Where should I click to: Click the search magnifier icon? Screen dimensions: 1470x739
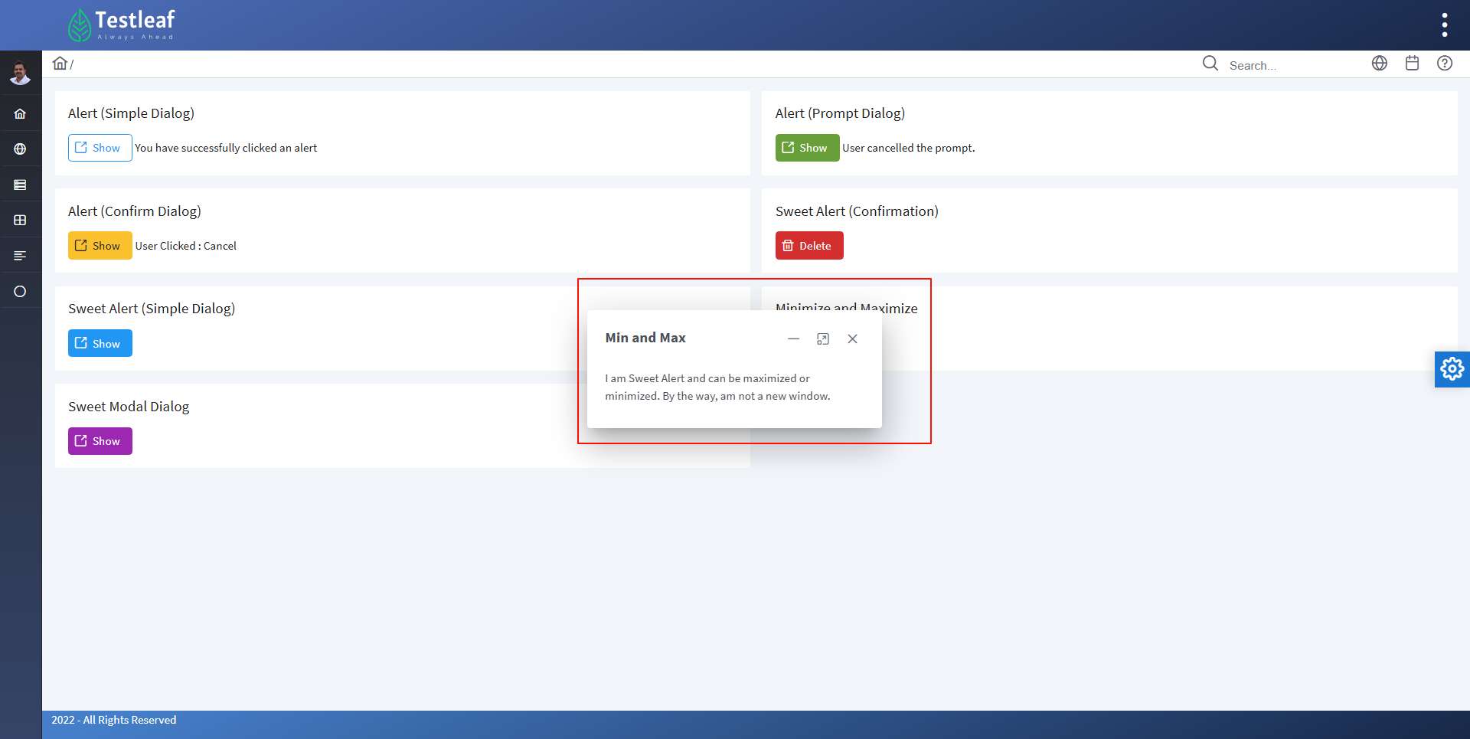point(1210,64)
